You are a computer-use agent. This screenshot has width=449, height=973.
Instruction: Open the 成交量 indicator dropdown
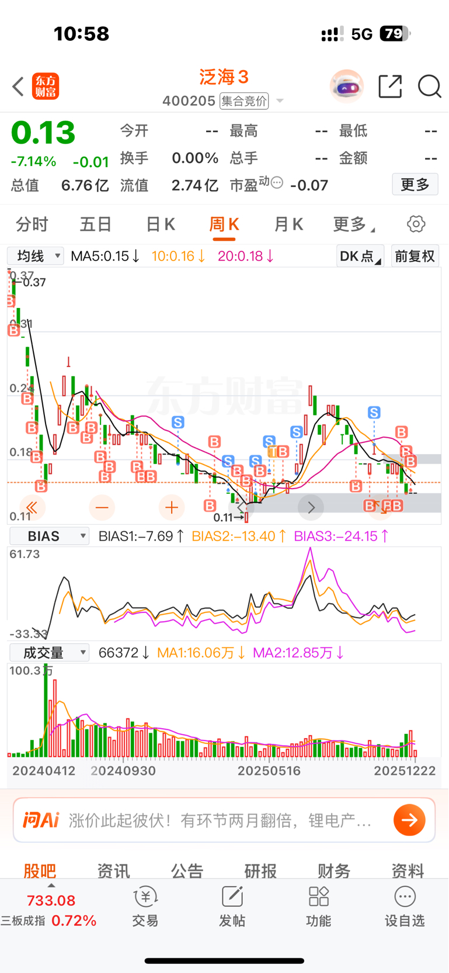coord(49,652)
